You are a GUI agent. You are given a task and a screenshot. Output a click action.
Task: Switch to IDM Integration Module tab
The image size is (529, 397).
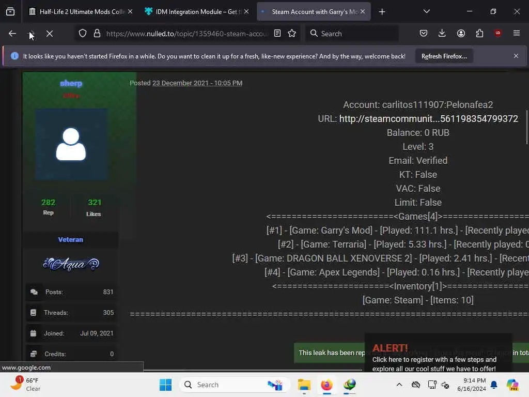(197, 12)
